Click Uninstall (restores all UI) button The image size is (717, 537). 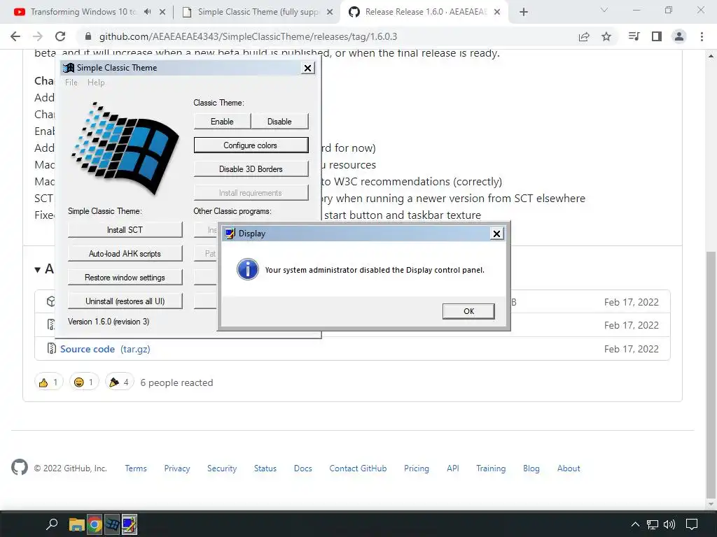125,301
